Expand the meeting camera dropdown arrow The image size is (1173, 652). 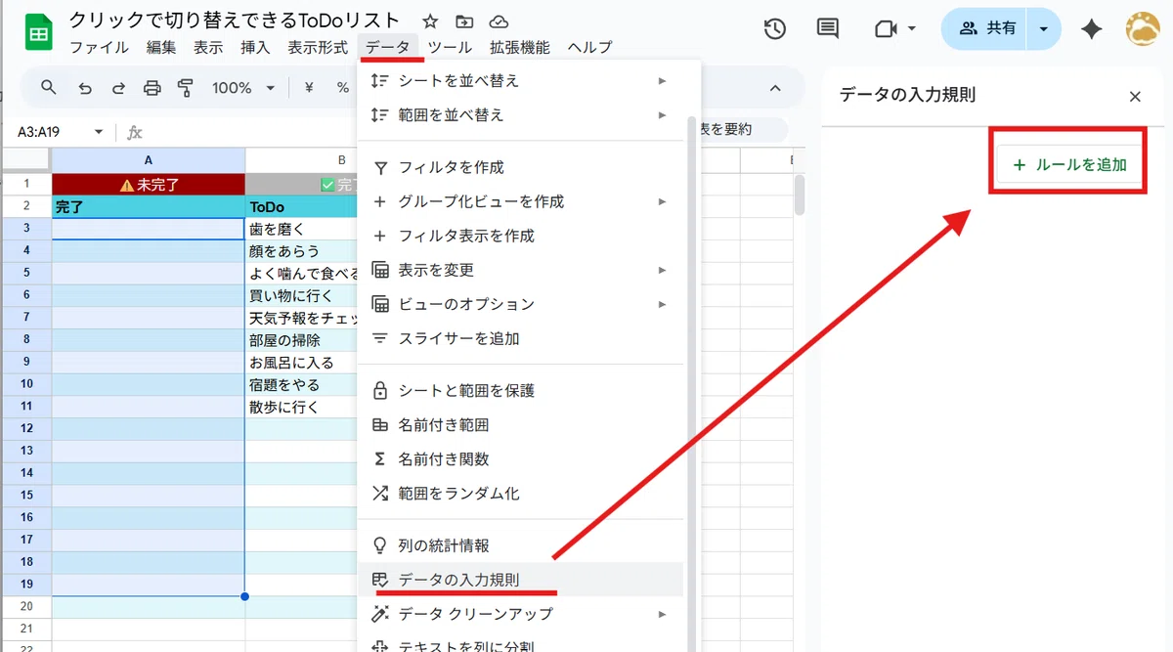coord(912,29)
